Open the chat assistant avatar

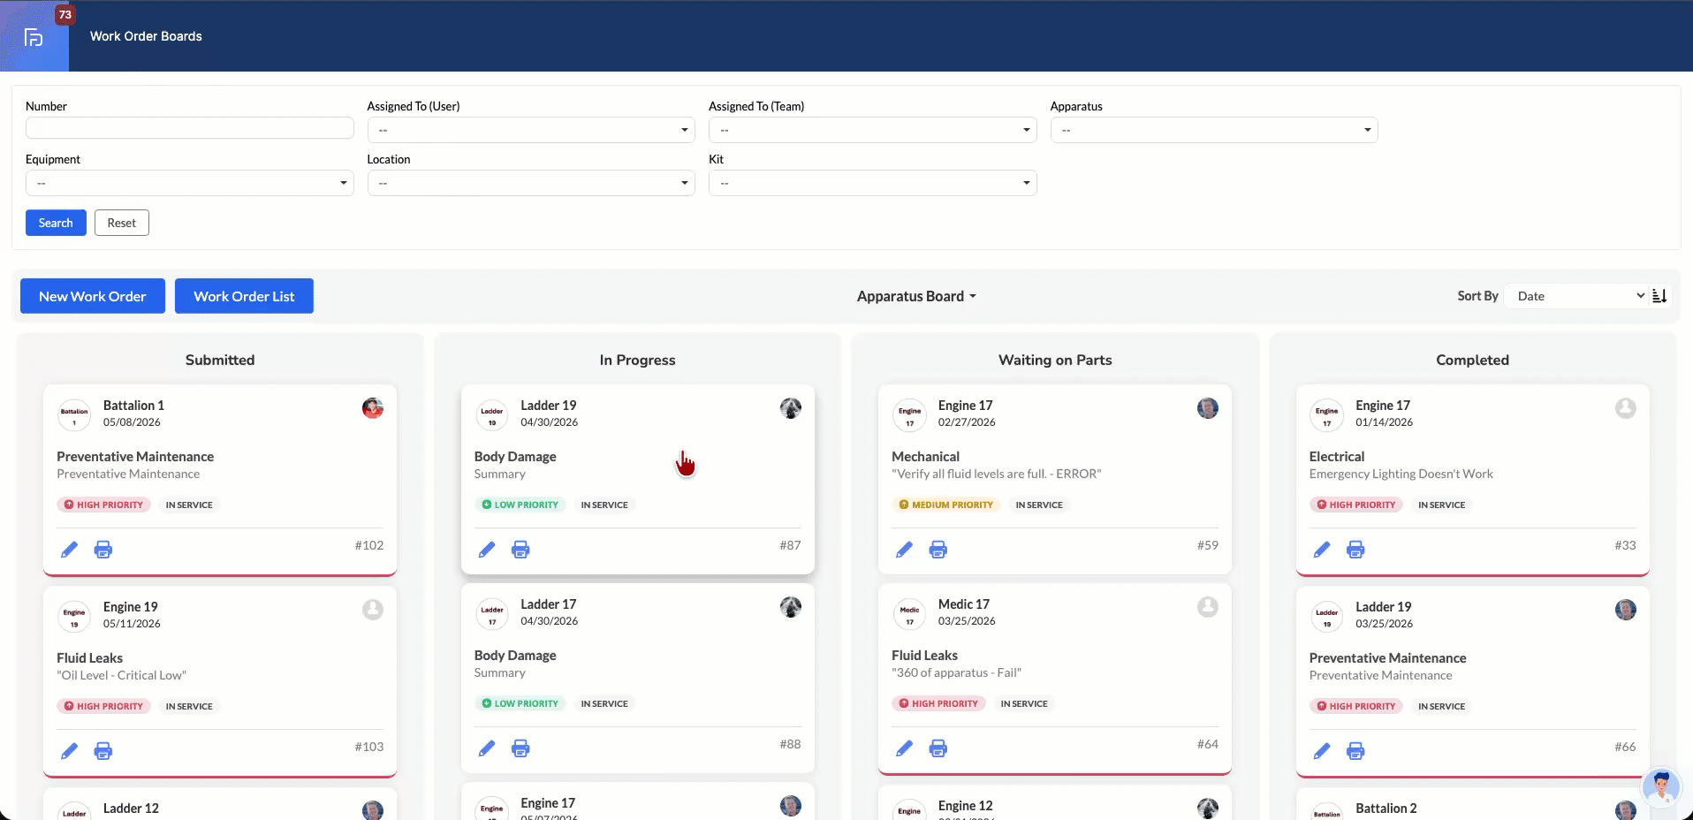click(x=1661, y=786)
